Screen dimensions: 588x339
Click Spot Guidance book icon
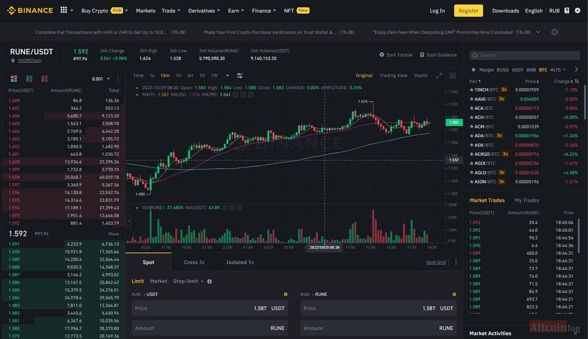(422, 55)
